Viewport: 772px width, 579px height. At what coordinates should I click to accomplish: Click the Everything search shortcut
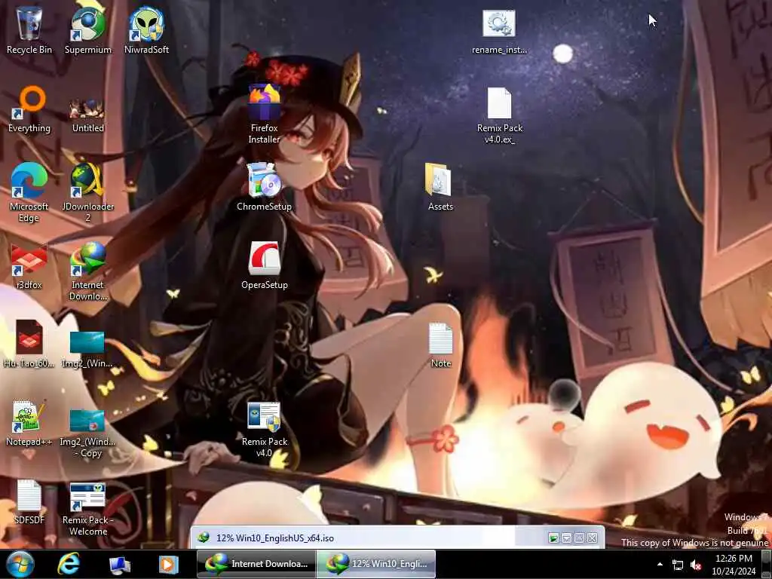point(29,109)
